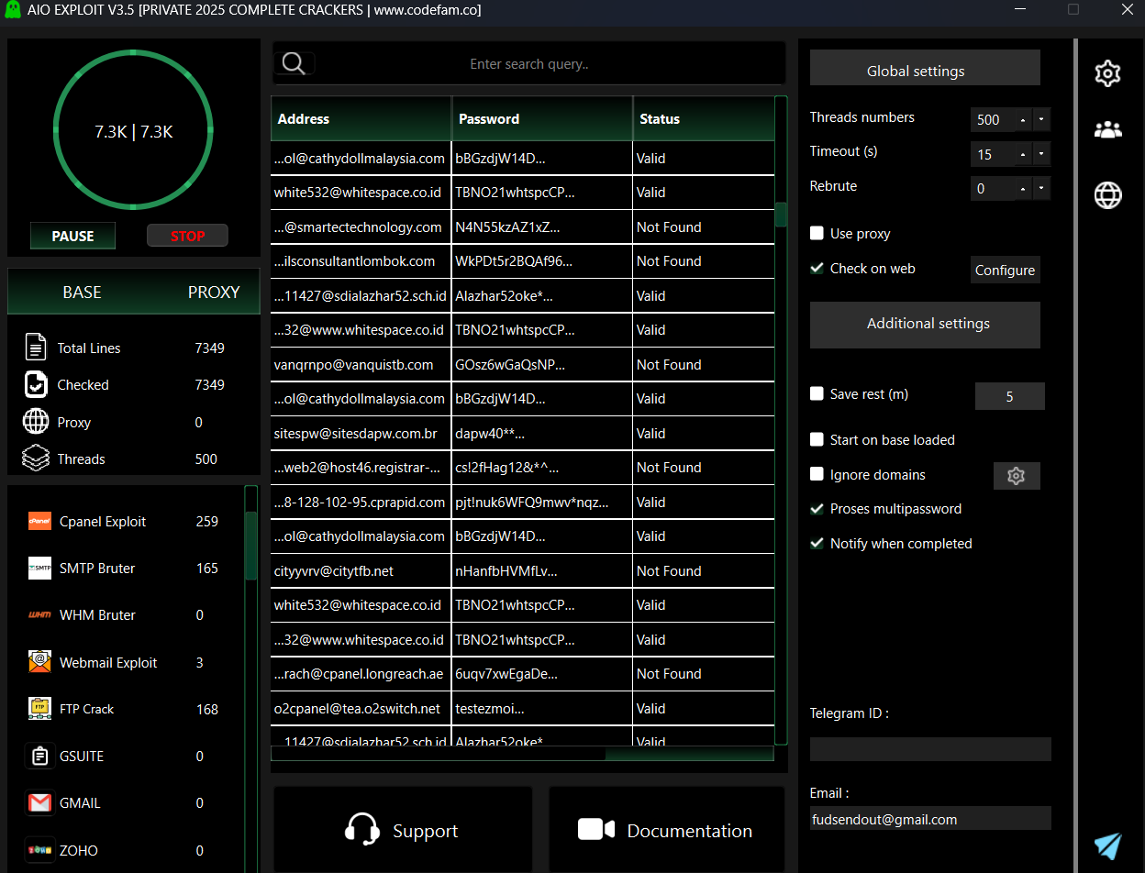Increase Threads numbers with up arrow

pos(1022,119)
